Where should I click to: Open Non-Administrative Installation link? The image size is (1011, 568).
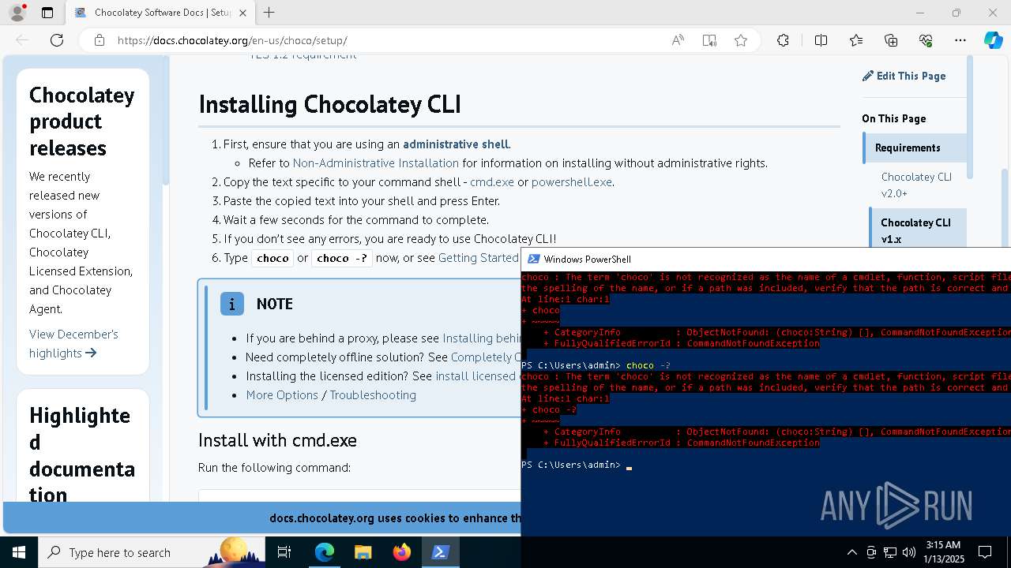click(375, 163)
